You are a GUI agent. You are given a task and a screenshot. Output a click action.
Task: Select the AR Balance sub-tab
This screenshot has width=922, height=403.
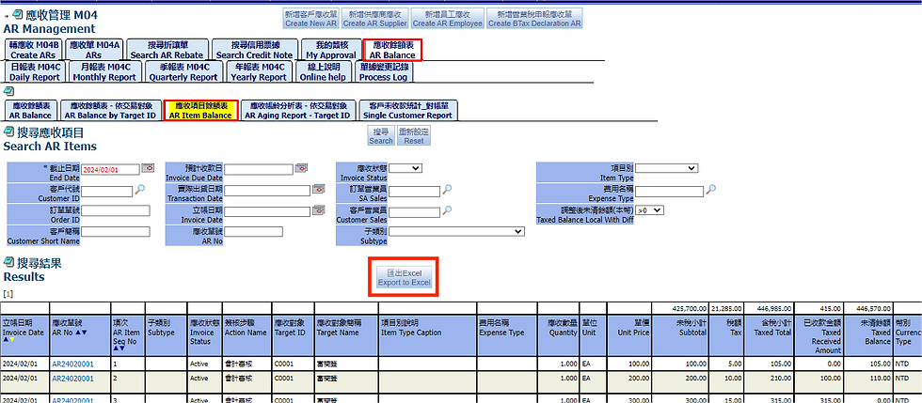pos(30,111)
